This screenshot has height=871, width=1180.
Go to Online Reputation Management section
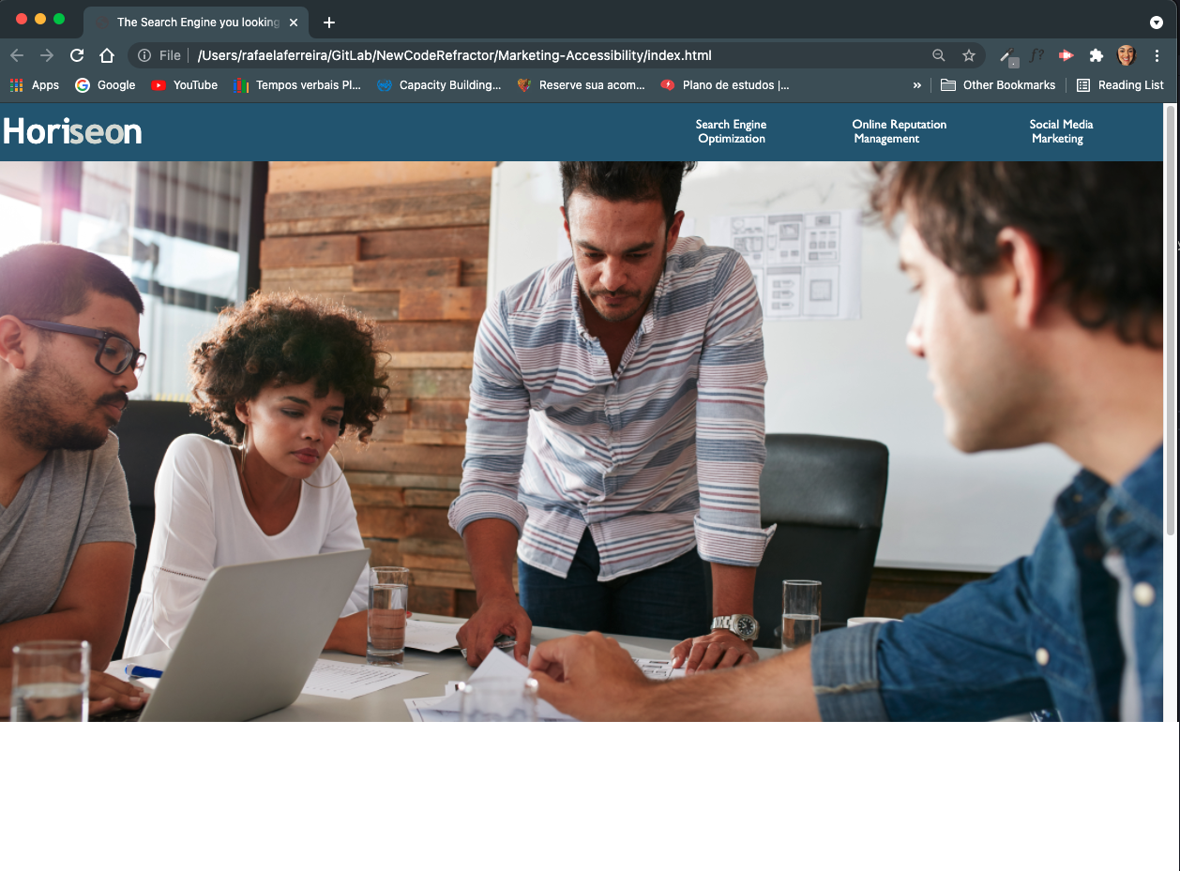point(899,131)
